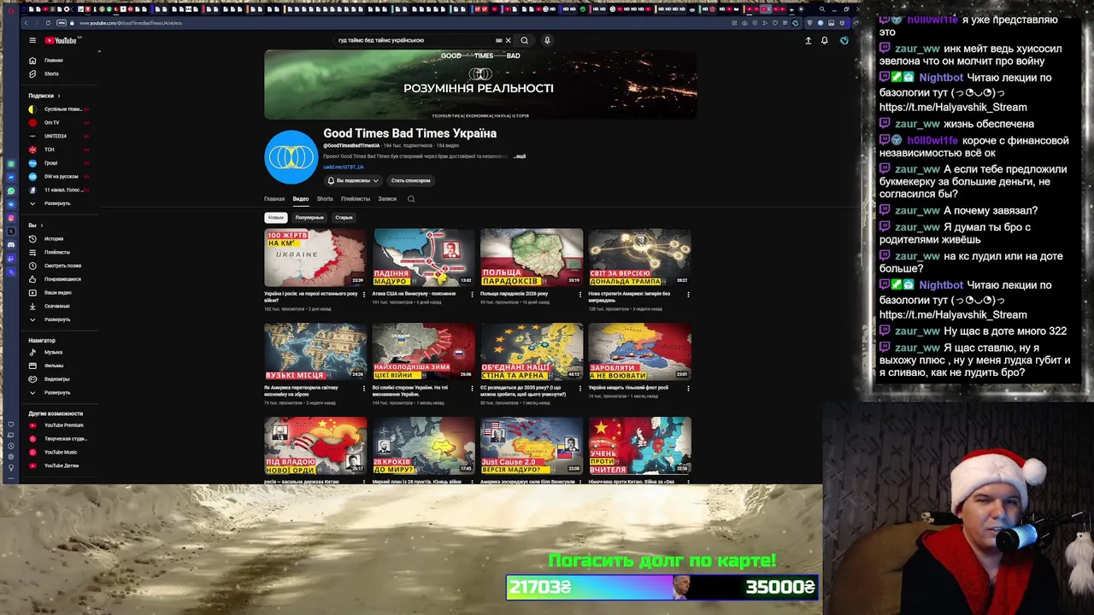This screenshot has width=1094, height=615.
Task: Open DW на русском subscription channel
Action: tap(60, 177)
